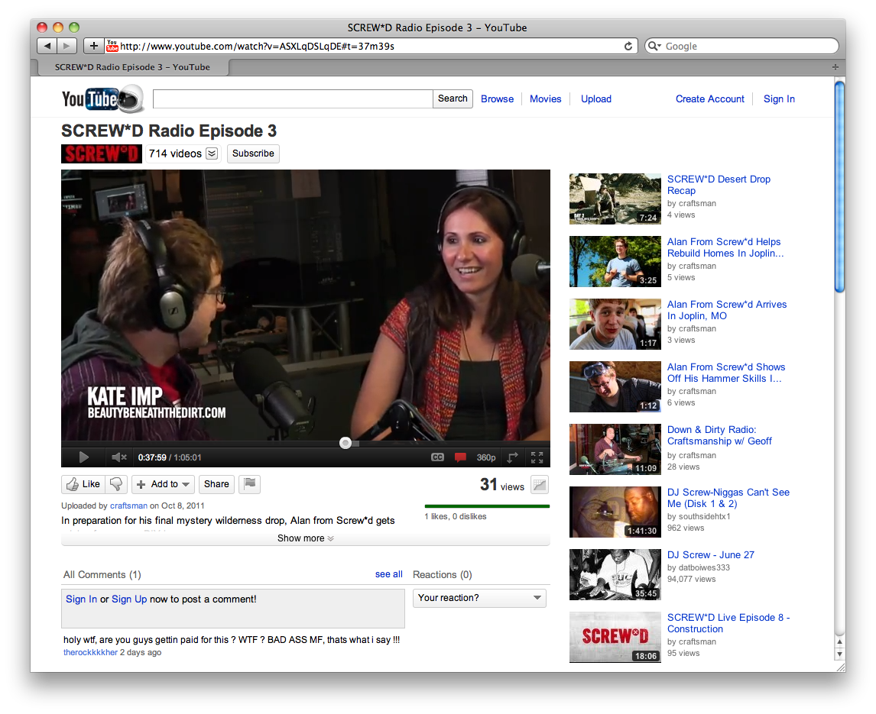The height and width of the screenshot is (714, 876).
Task: Toggle the red annotations speech bubble icon
Action: click(460, 457)
